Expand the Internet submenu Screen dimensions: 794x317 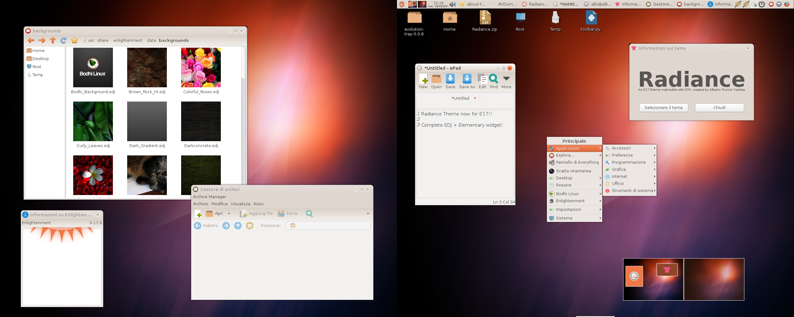(x=630, y=176)
